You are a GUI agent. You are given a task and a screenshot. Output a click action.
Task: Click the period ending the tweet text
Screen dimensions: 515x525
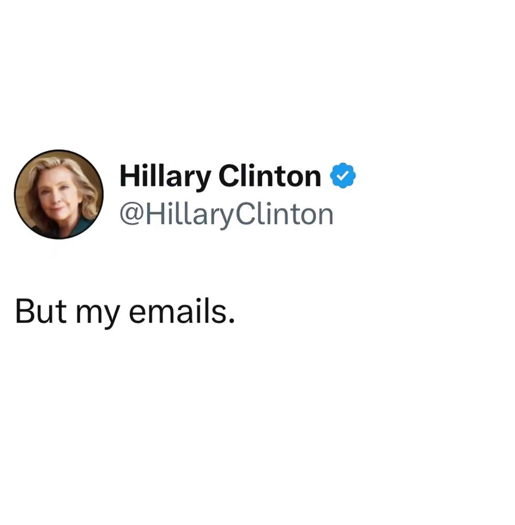pos(231,320)
